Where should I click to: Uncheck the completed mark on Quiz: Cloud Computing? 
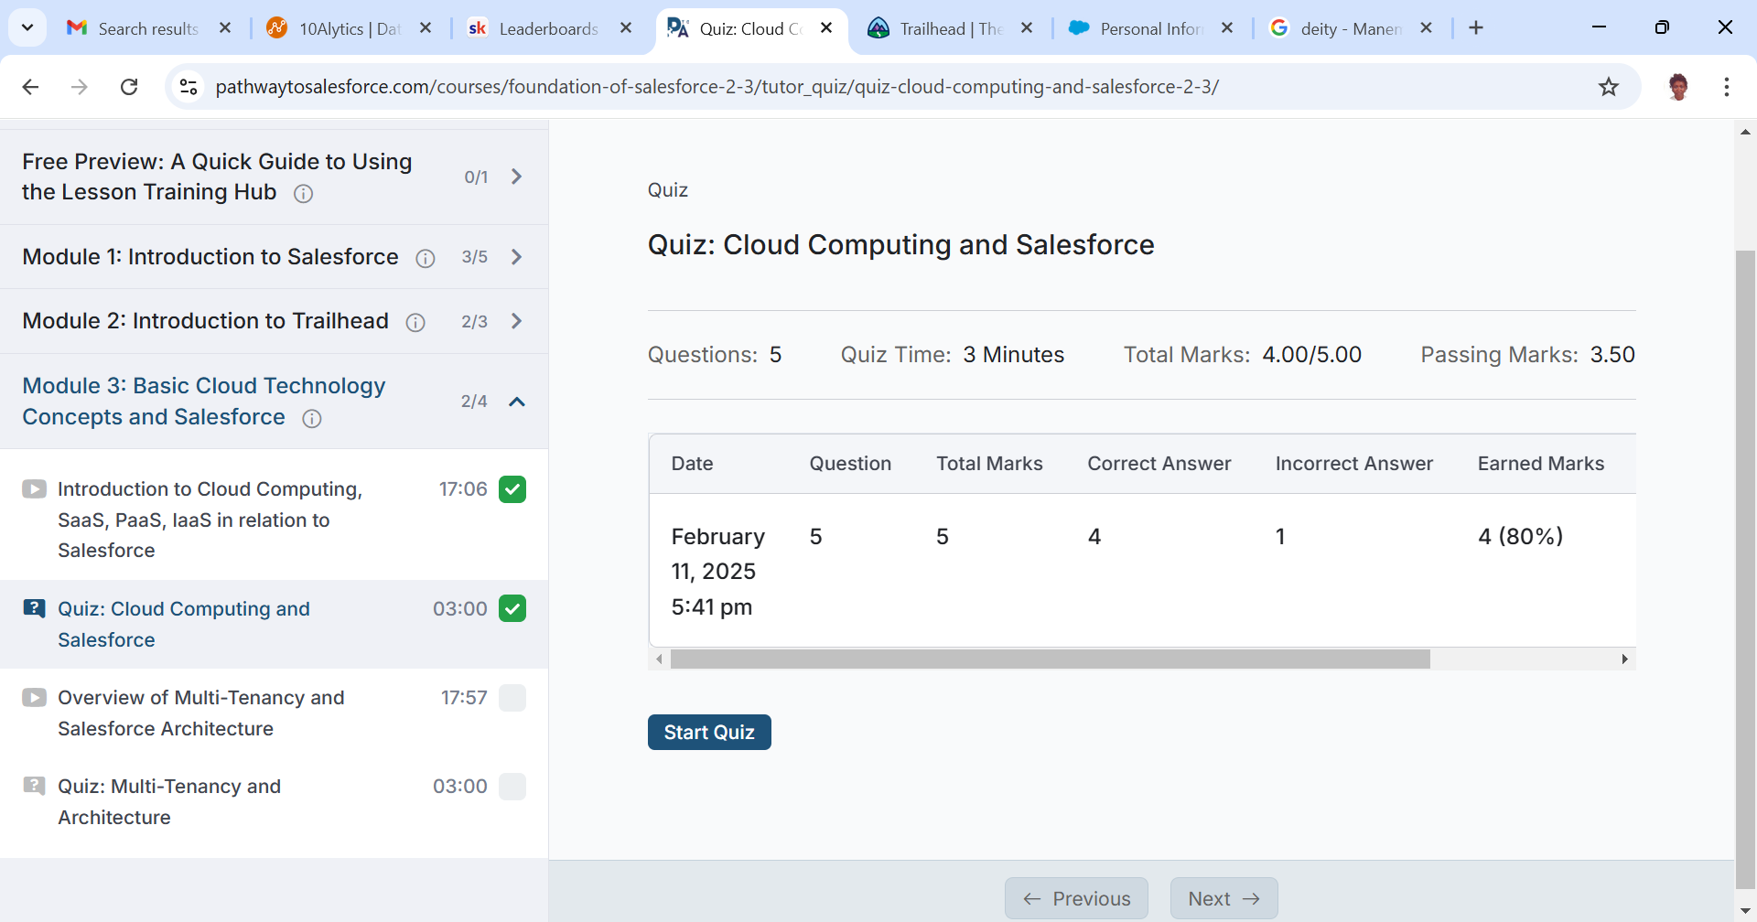(x=512, y=607)
